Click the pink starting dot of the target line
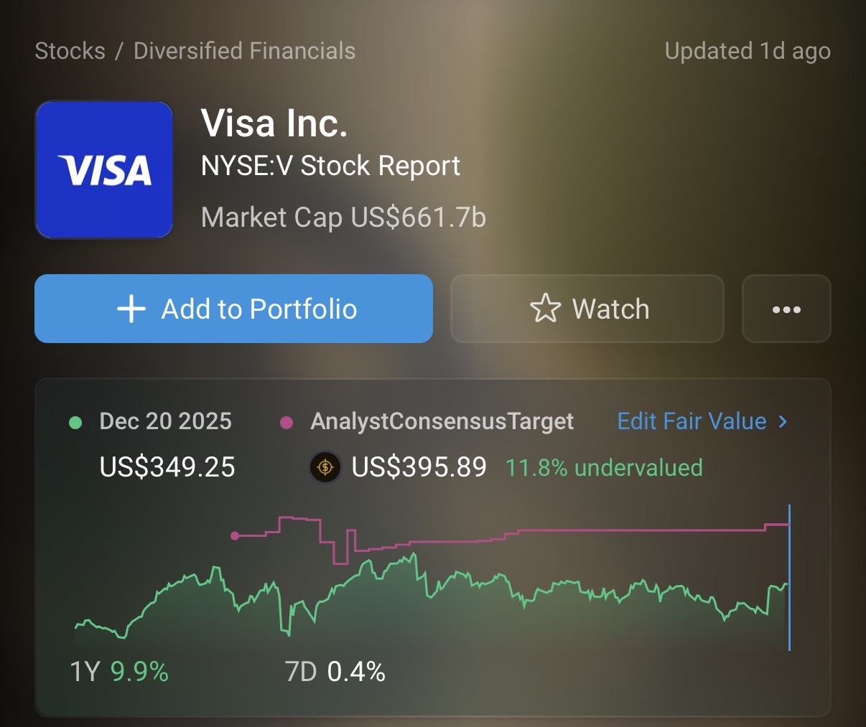The image size is (866, 727). [235, 535]
